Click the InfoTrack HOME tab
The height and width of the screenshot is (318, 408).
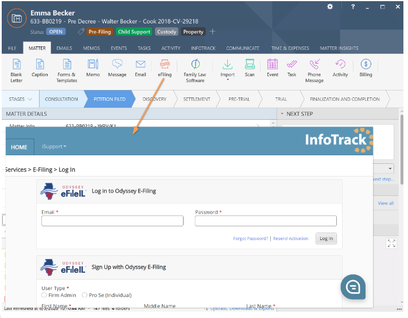click(x=20, y=147)
